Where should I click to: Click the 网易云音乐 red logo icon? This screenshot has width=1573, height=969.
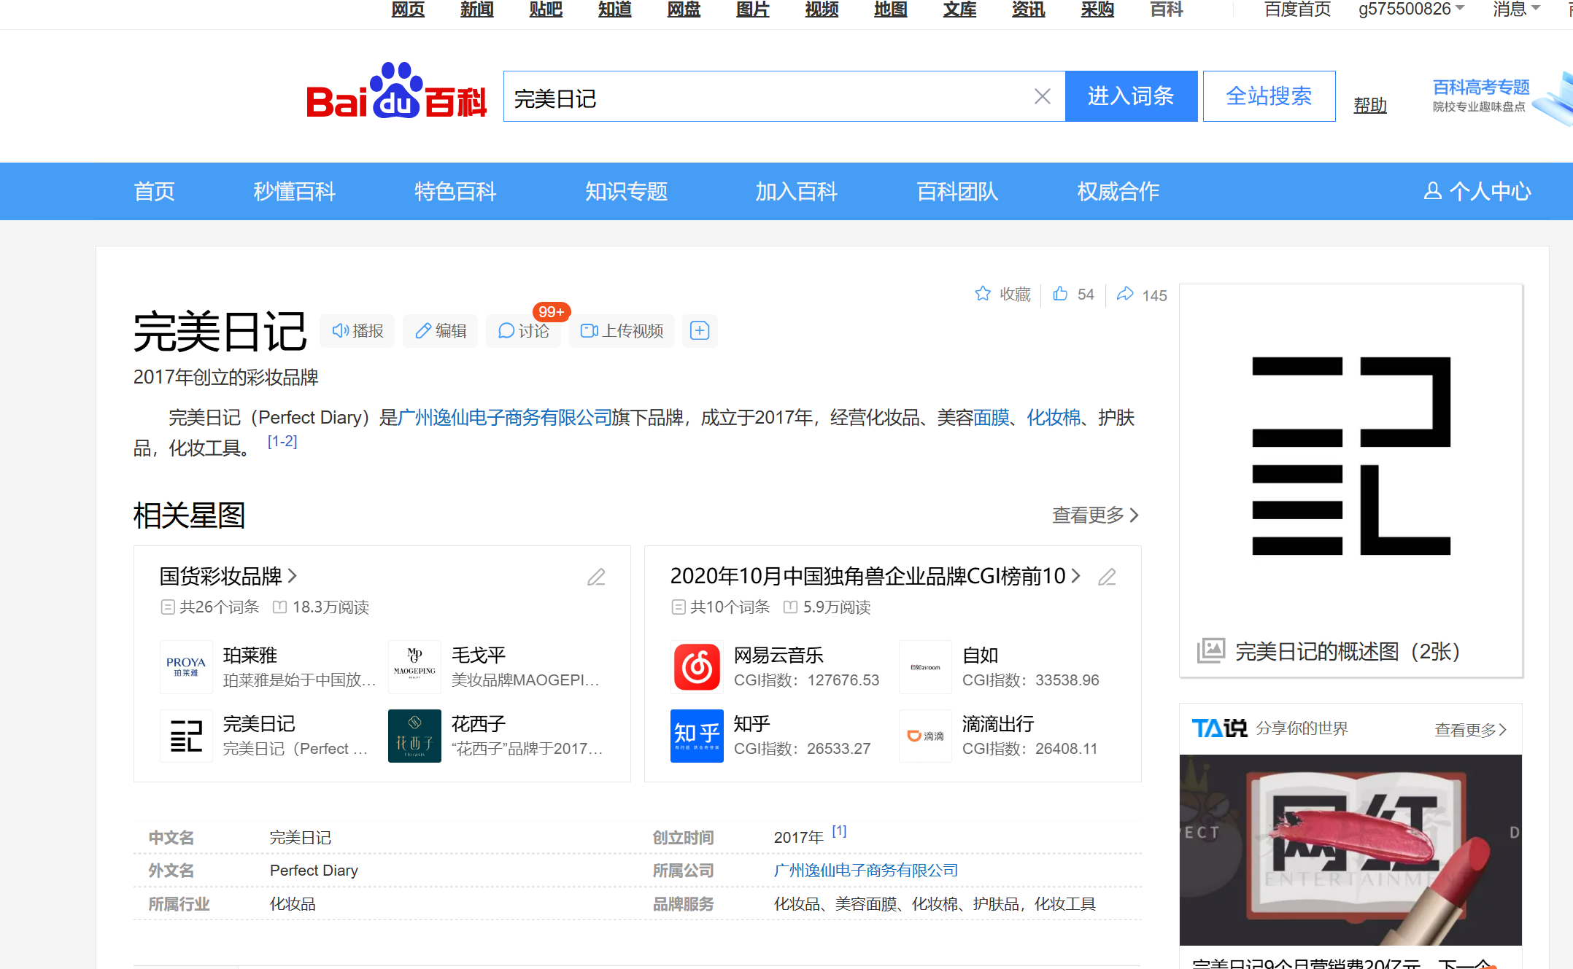coord(697,667)
